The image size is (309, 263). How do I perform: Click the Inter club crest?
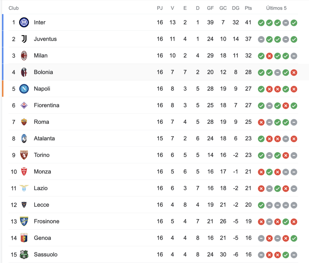coord(24,22)
